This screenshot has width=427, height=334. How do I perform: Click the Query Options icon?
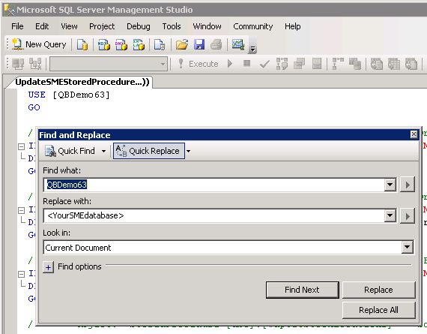300,64
